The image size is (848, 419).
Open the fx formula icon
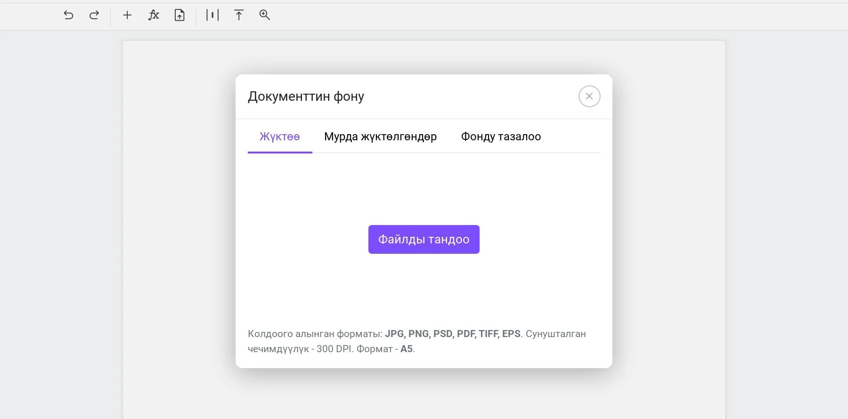(x=154, y=15)
